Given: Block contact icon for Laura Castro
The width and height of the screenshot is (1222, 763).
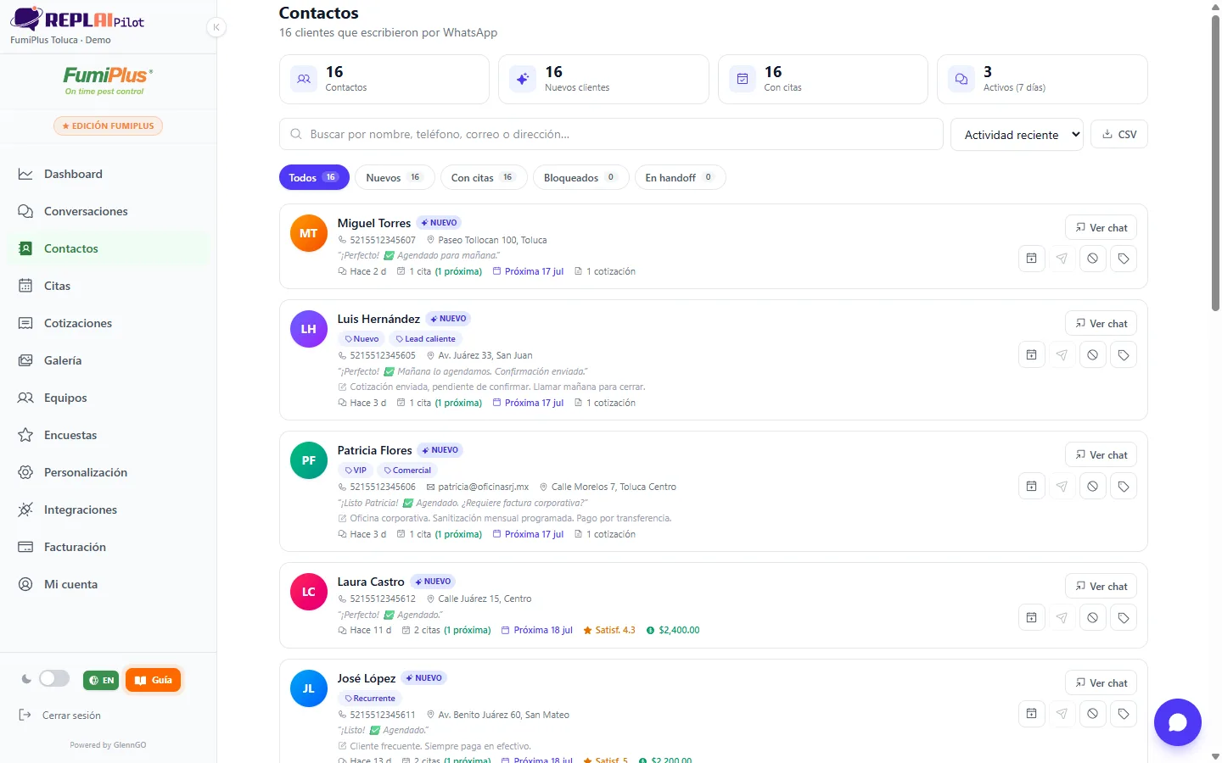Looking at the screenshot, I should click(x=1093, y=618).
